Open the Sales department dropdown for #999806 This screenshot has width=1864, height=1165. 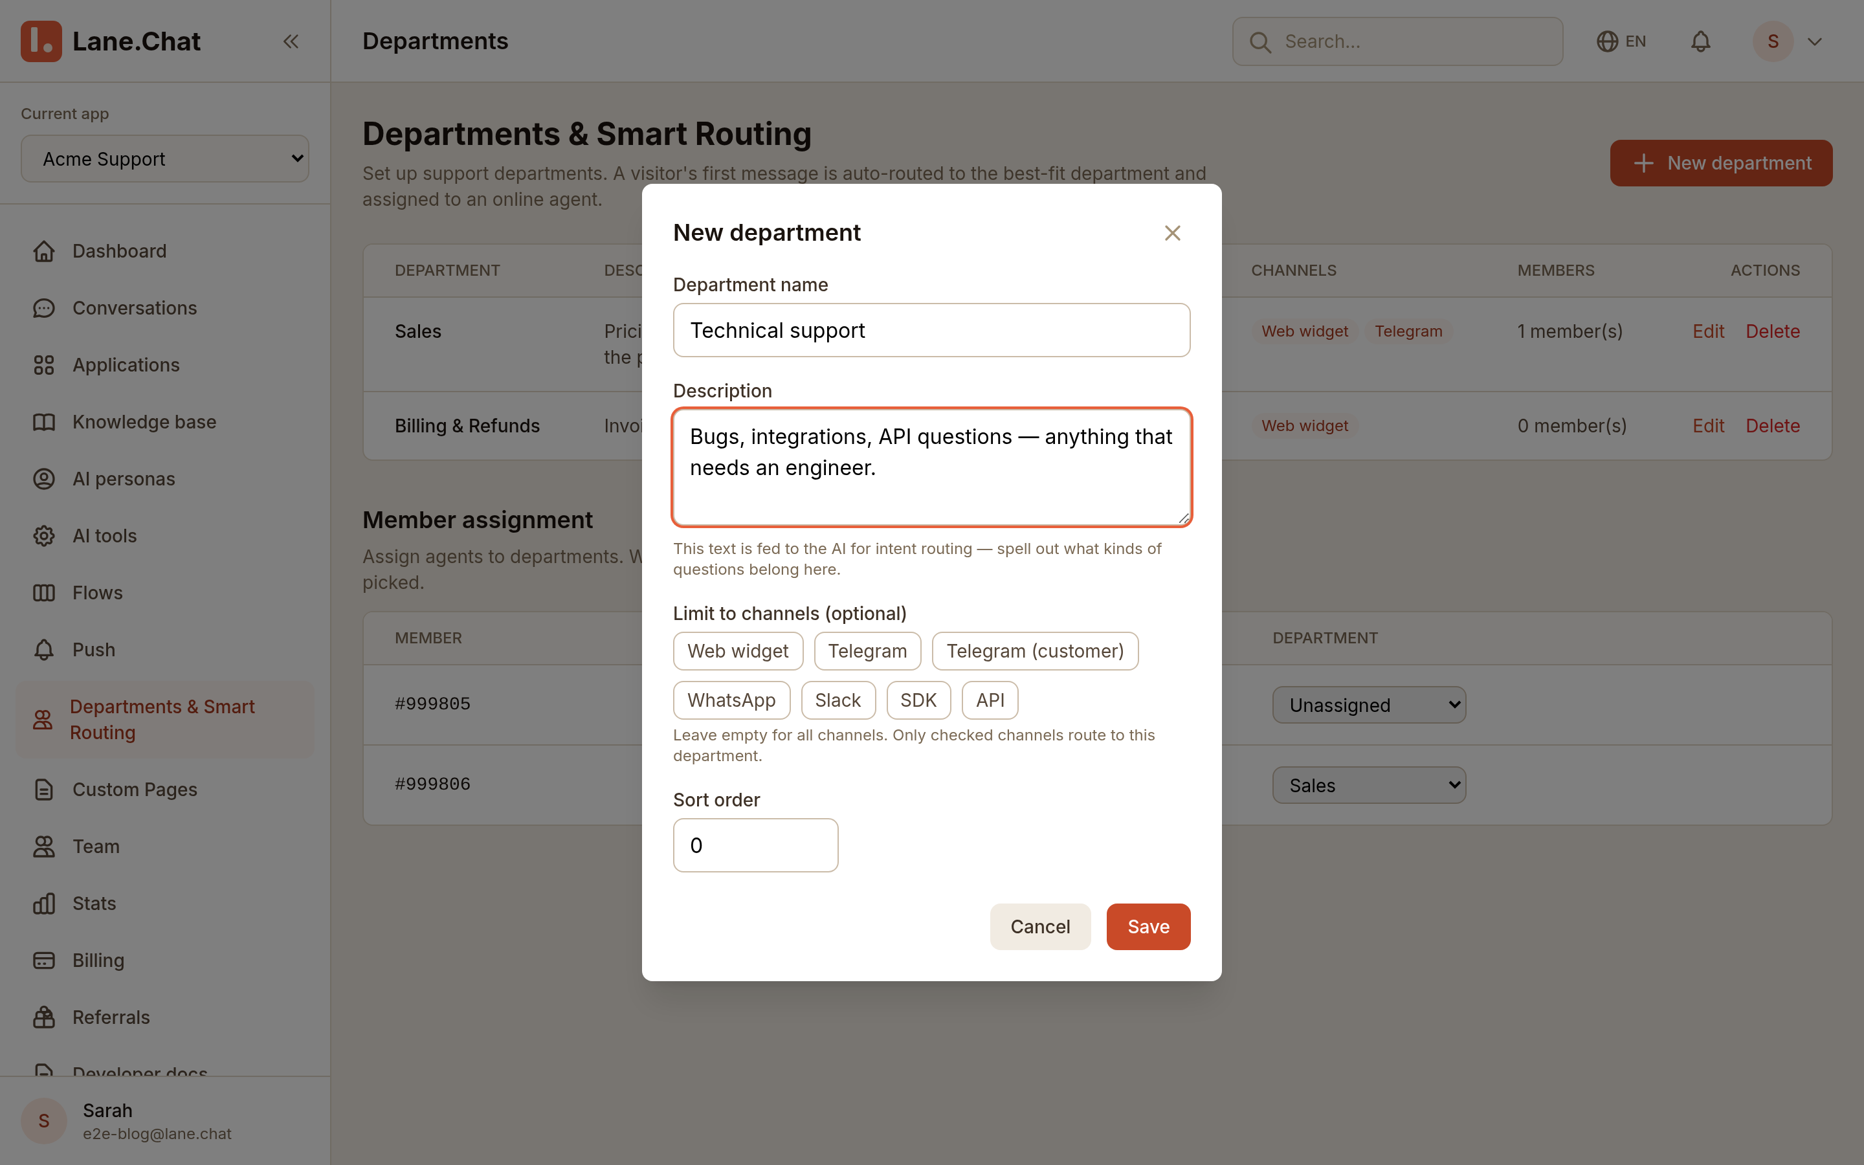coord(1369,785)
